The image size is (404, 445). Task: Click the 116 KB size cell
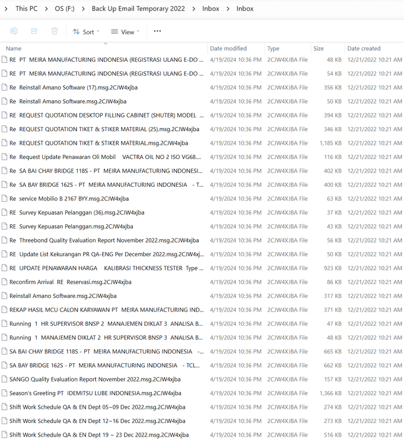click(333, 157)
